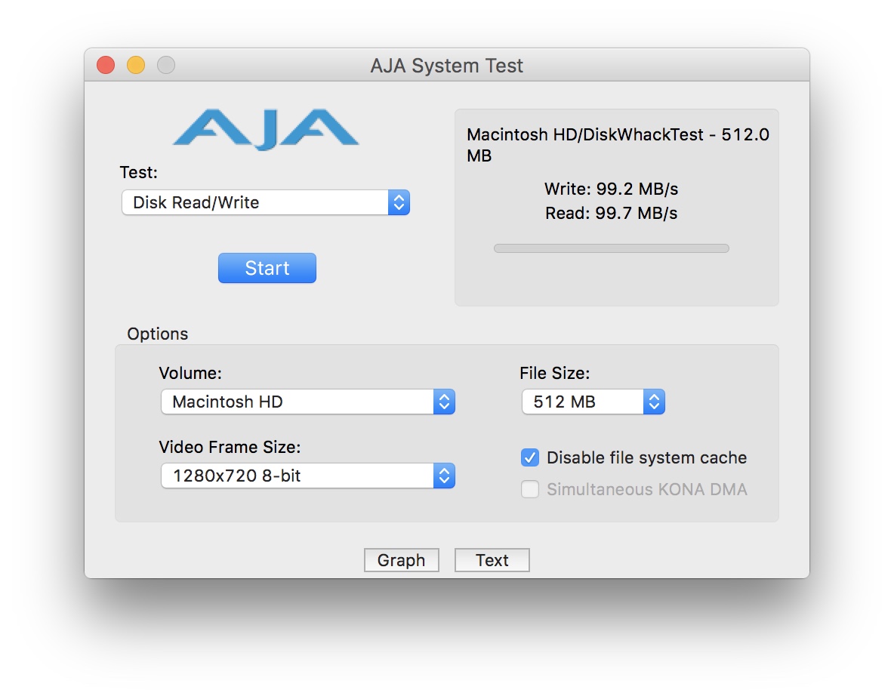Close the AJA System Test window
Viewport: 894px width, 699px height.
106,66
